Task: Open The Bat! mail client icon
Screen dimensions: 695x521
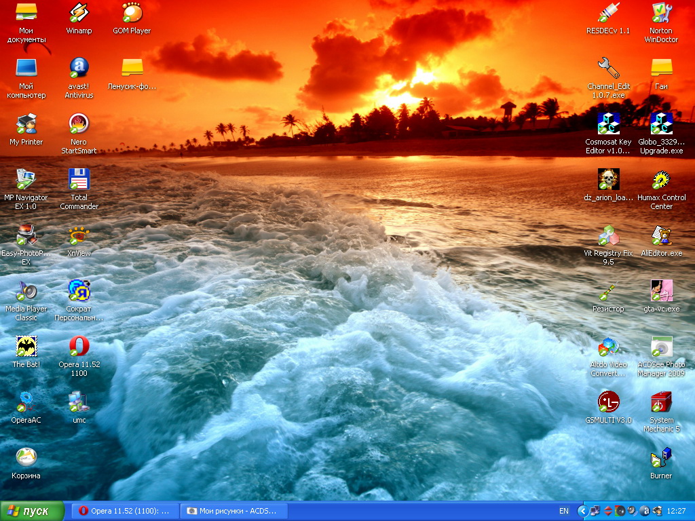Action: click(x=26, y=346)
